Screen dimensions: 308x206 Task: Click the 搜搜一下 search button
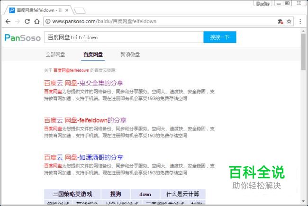(220, 37)
